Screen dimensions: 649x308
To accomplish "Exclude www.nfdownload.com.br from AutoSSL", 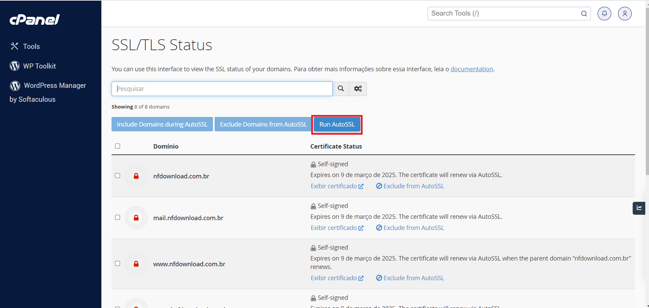I will coord(410,278).
